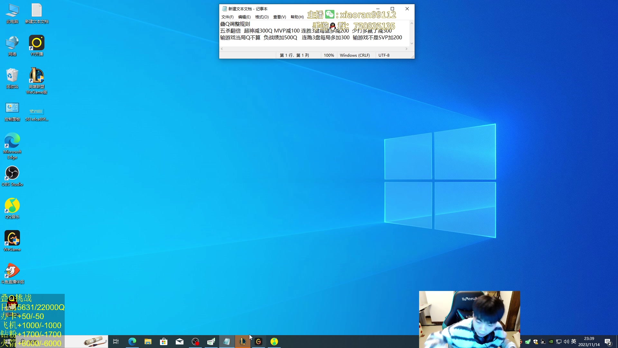Click the UTF-8 encoding status bar entry
The width and height of the screenshot is (618, 348).
[x=384, y=55]
